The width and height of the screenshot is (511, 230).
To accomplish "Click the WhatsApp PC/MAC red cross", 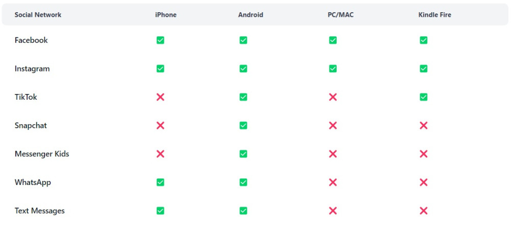I will click(x=333, y=182).
